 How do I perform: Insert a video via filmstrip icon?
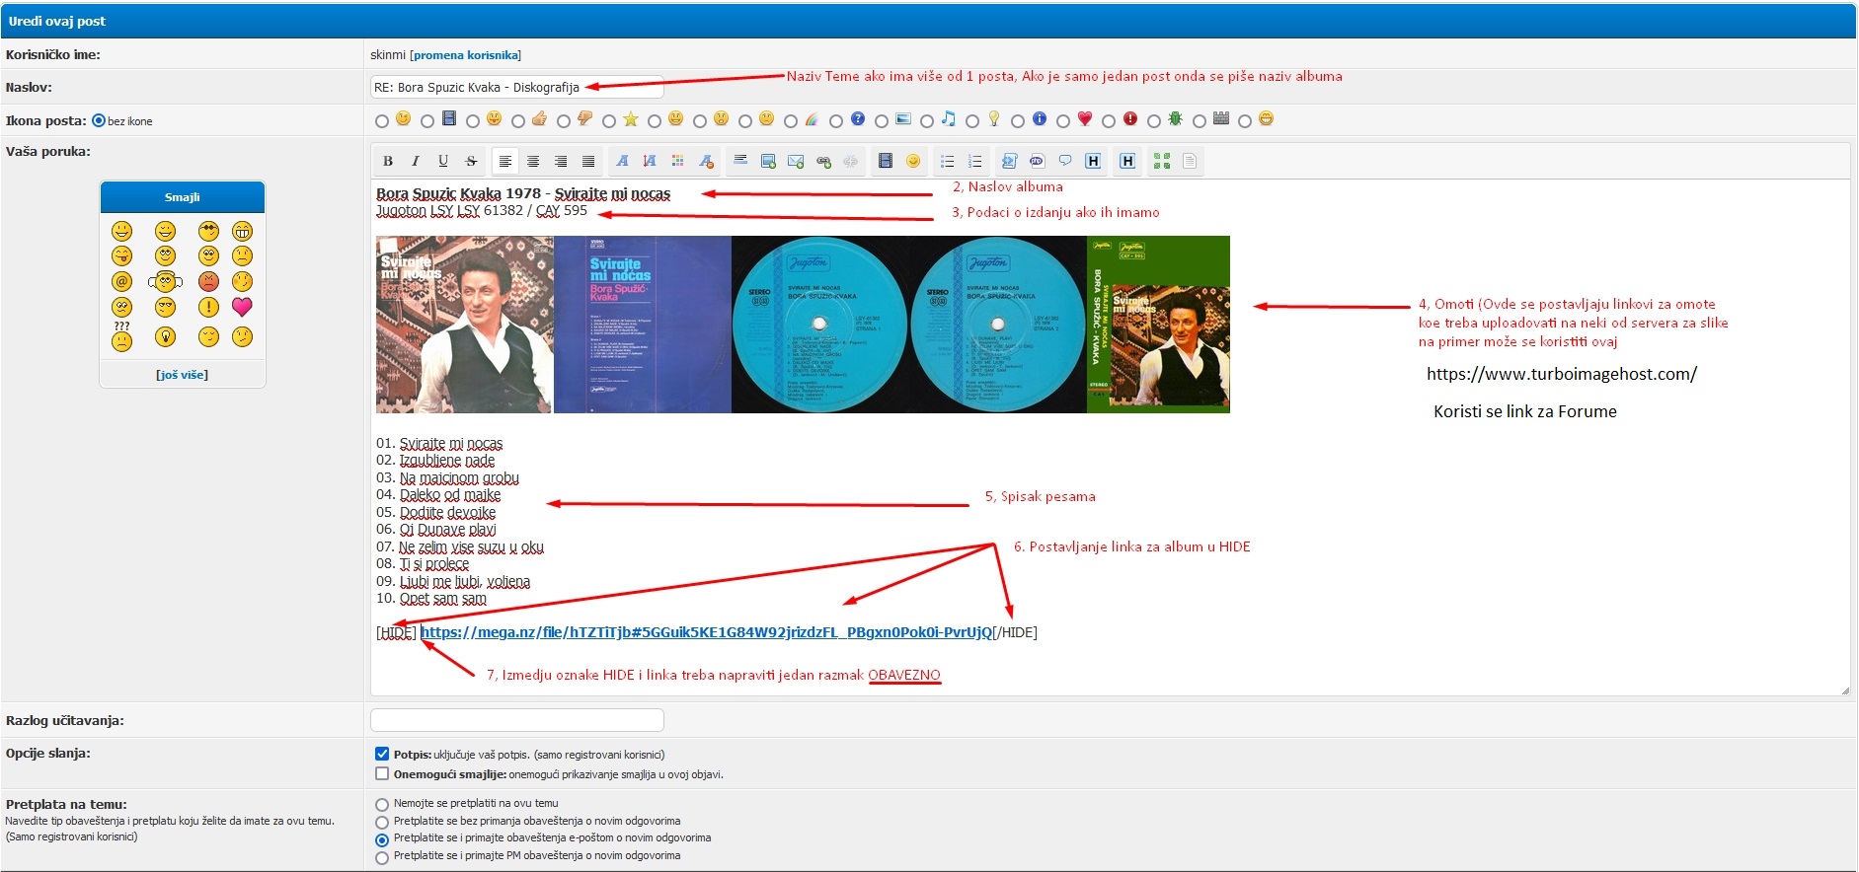point(886,161)
